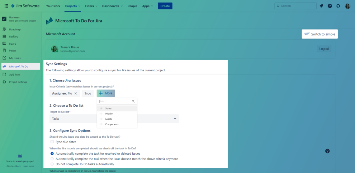This screenshot has height=173, width=355.
Task: Open the People page
Action: (132, 6)
